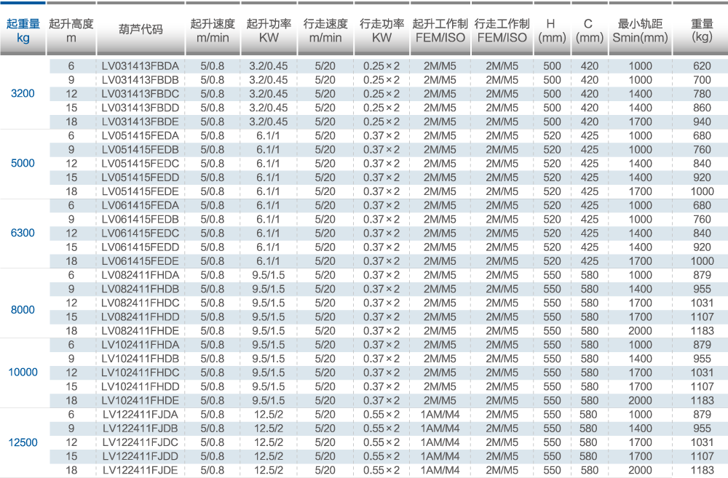Image resolution: width=728 pixels, height=478 pixels.
Task: Click the 3200 load capacity group cell
Action: click(23, 94)
